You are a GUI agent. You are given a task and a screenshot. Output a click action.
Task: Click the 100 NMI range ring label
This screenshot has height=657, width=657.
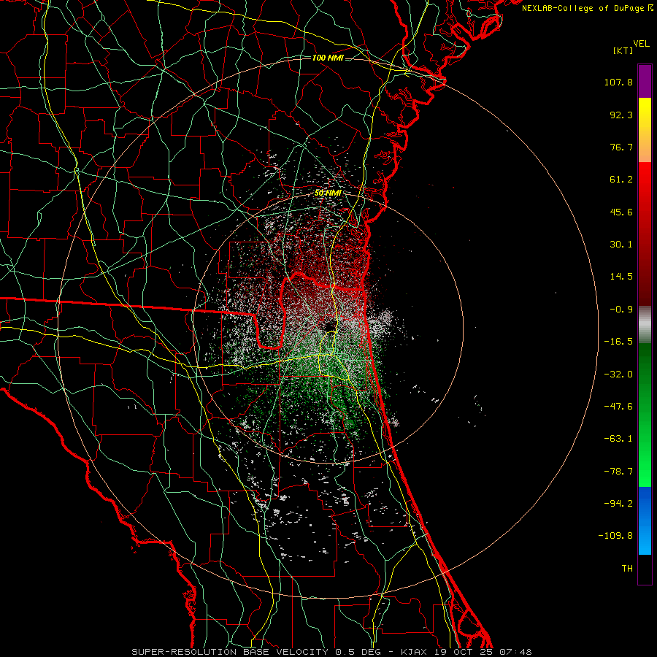[328, 58]
